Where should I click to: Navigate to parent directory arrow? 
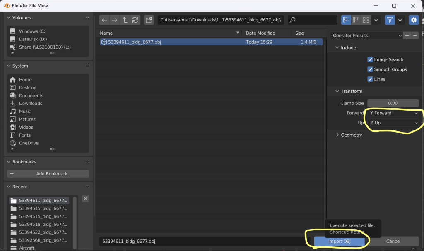[125, 20]
